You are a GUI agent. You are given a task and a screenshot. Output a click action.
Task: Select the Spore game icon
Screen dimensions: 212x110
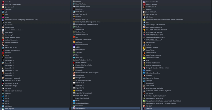[144, 22]
